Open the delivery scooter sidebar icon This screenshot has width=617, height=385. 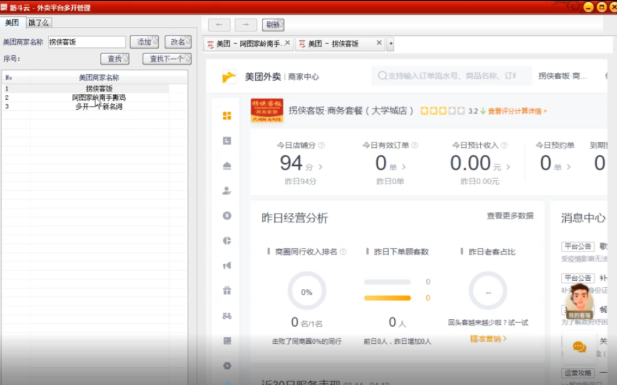coord(227,316)
